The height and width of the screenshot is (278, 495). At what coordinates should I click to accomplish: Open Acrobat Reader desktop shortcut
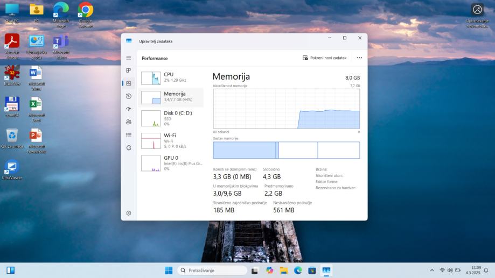[x=12, y=46]
